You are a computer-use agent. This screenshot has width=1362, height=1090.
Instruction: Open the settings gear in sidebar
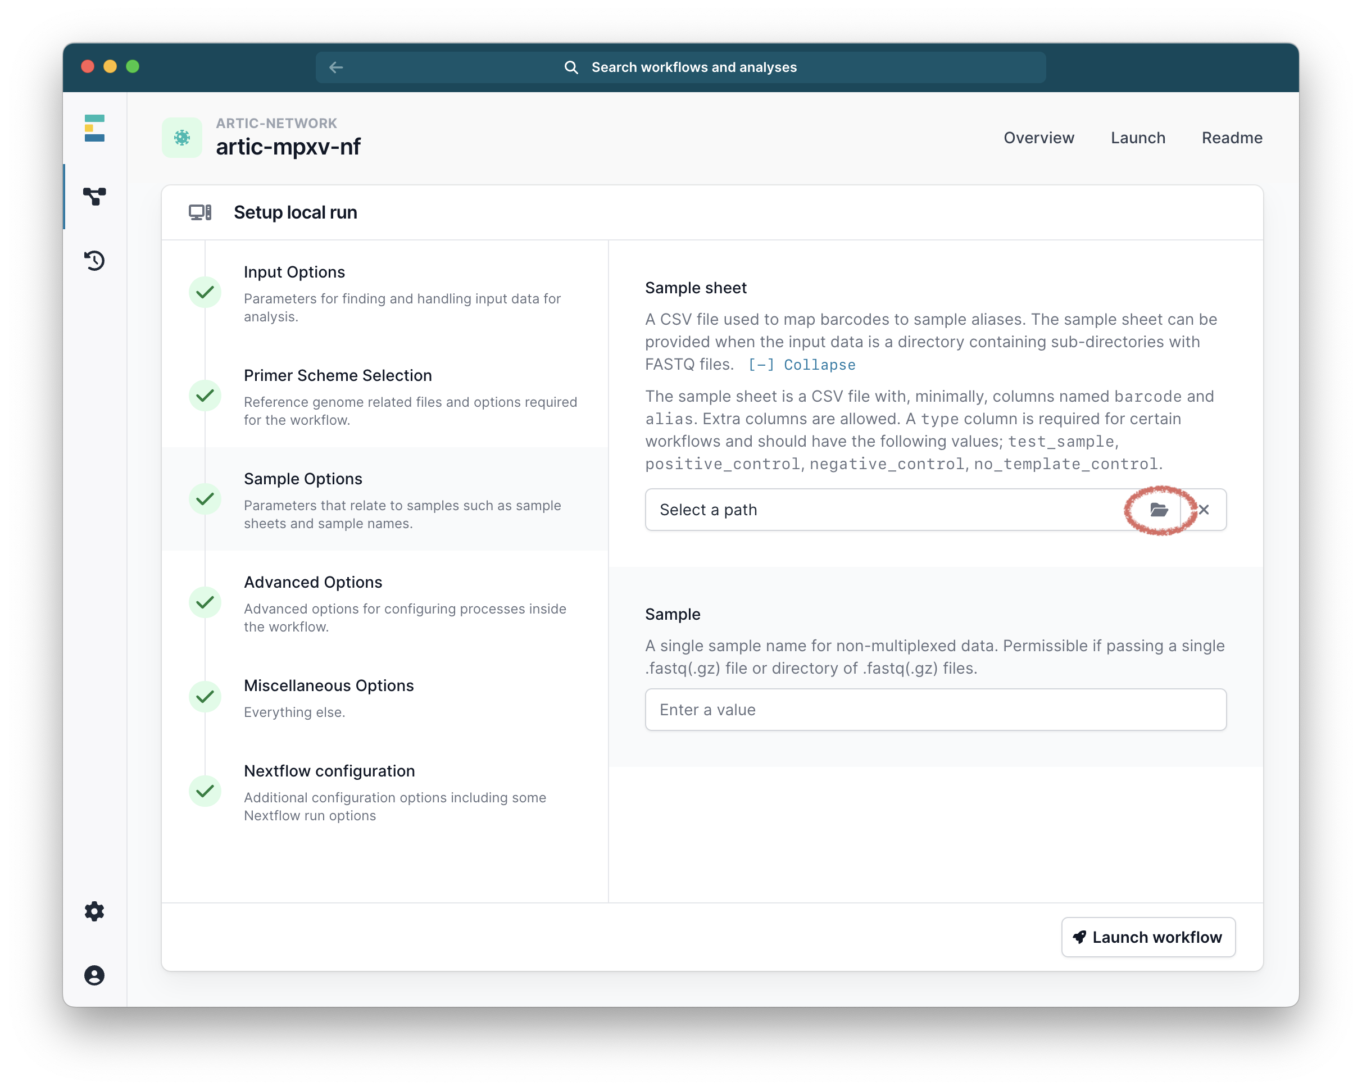pos(95,911)
